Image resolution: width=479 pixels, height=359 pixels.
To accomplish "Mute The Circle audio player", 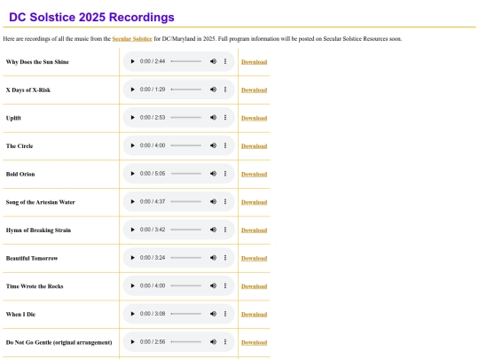I will pos(213,145).
